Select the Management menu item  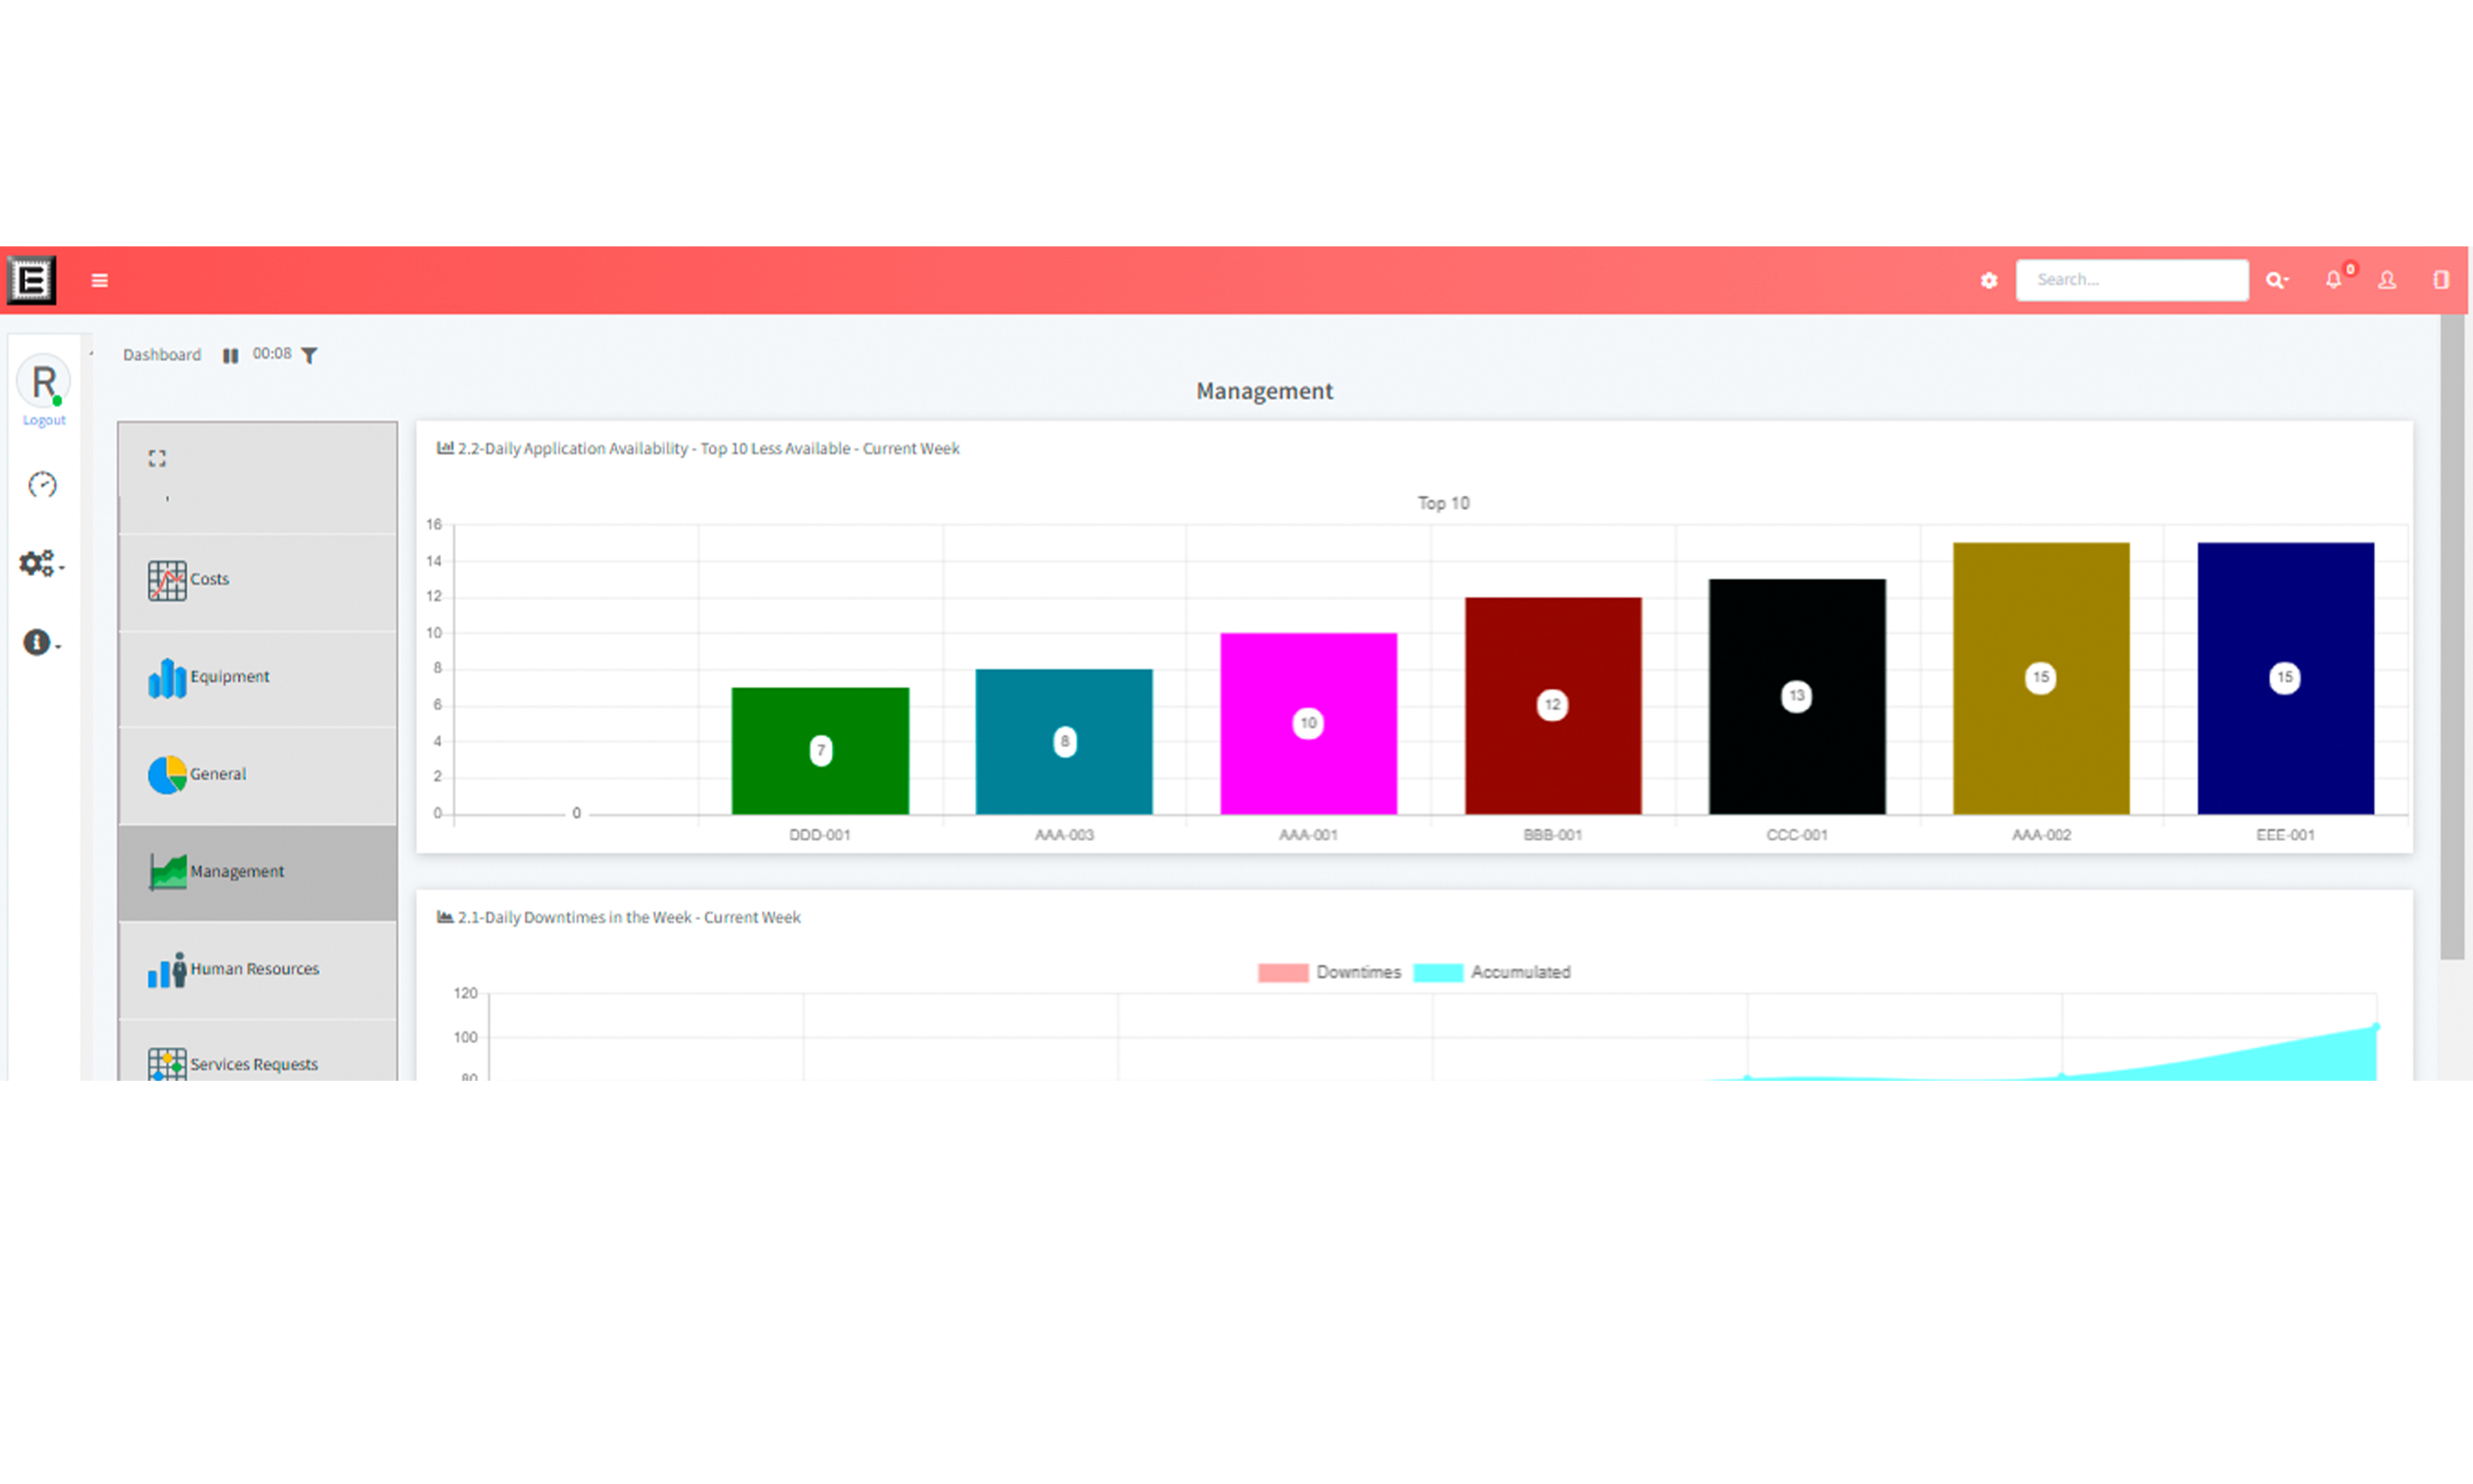(256, 869)
